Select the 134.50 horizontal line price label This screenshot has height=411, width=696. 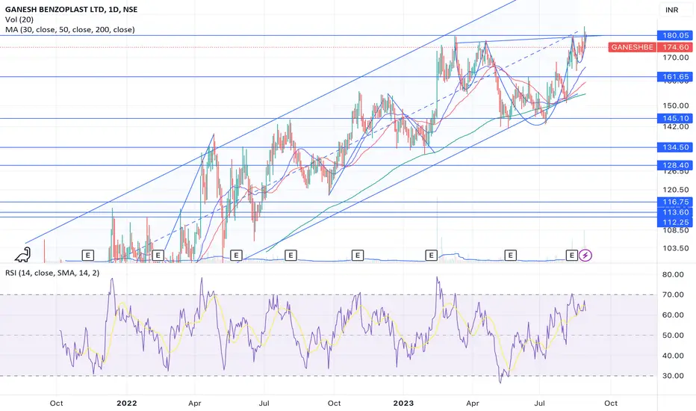pyautogui.click(x=675, y=147)
